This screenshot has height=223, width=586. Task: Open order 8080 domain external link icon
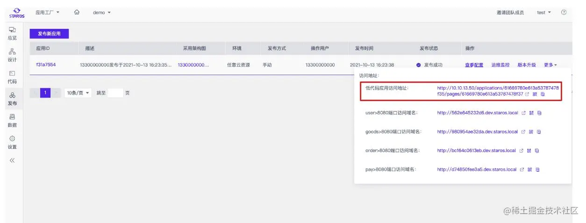522,151
